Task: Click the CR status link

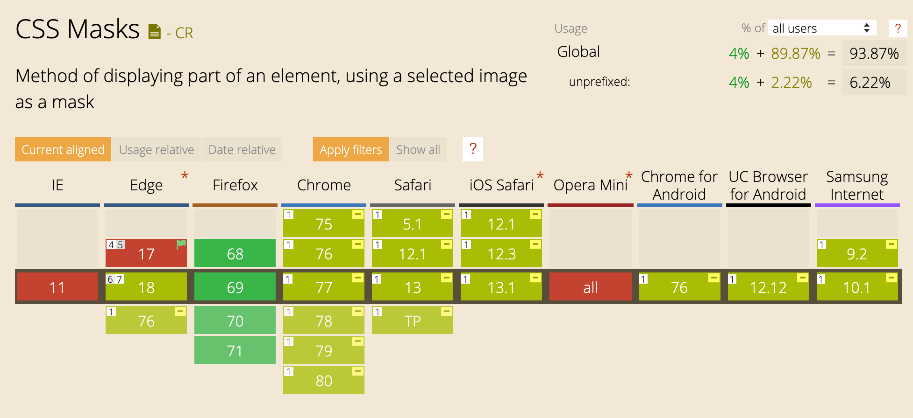Action: click(184, 33)
